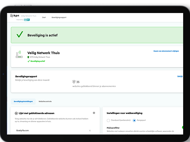Image resolution: width=190 pixels, height=142 pixels.
Task: Click Instellingen voor webbeveiliging heading
Action: tap(124, 113)
